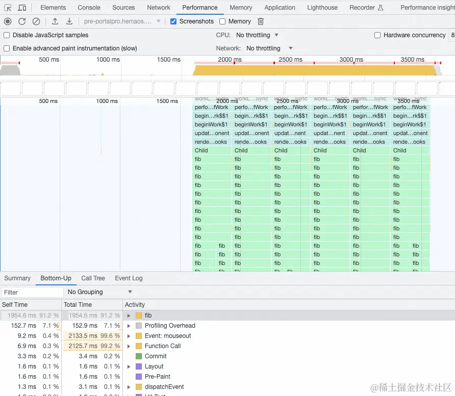Click the reload and record icon
This screenshot has width=455, height=396.
[x=22, y=21]
